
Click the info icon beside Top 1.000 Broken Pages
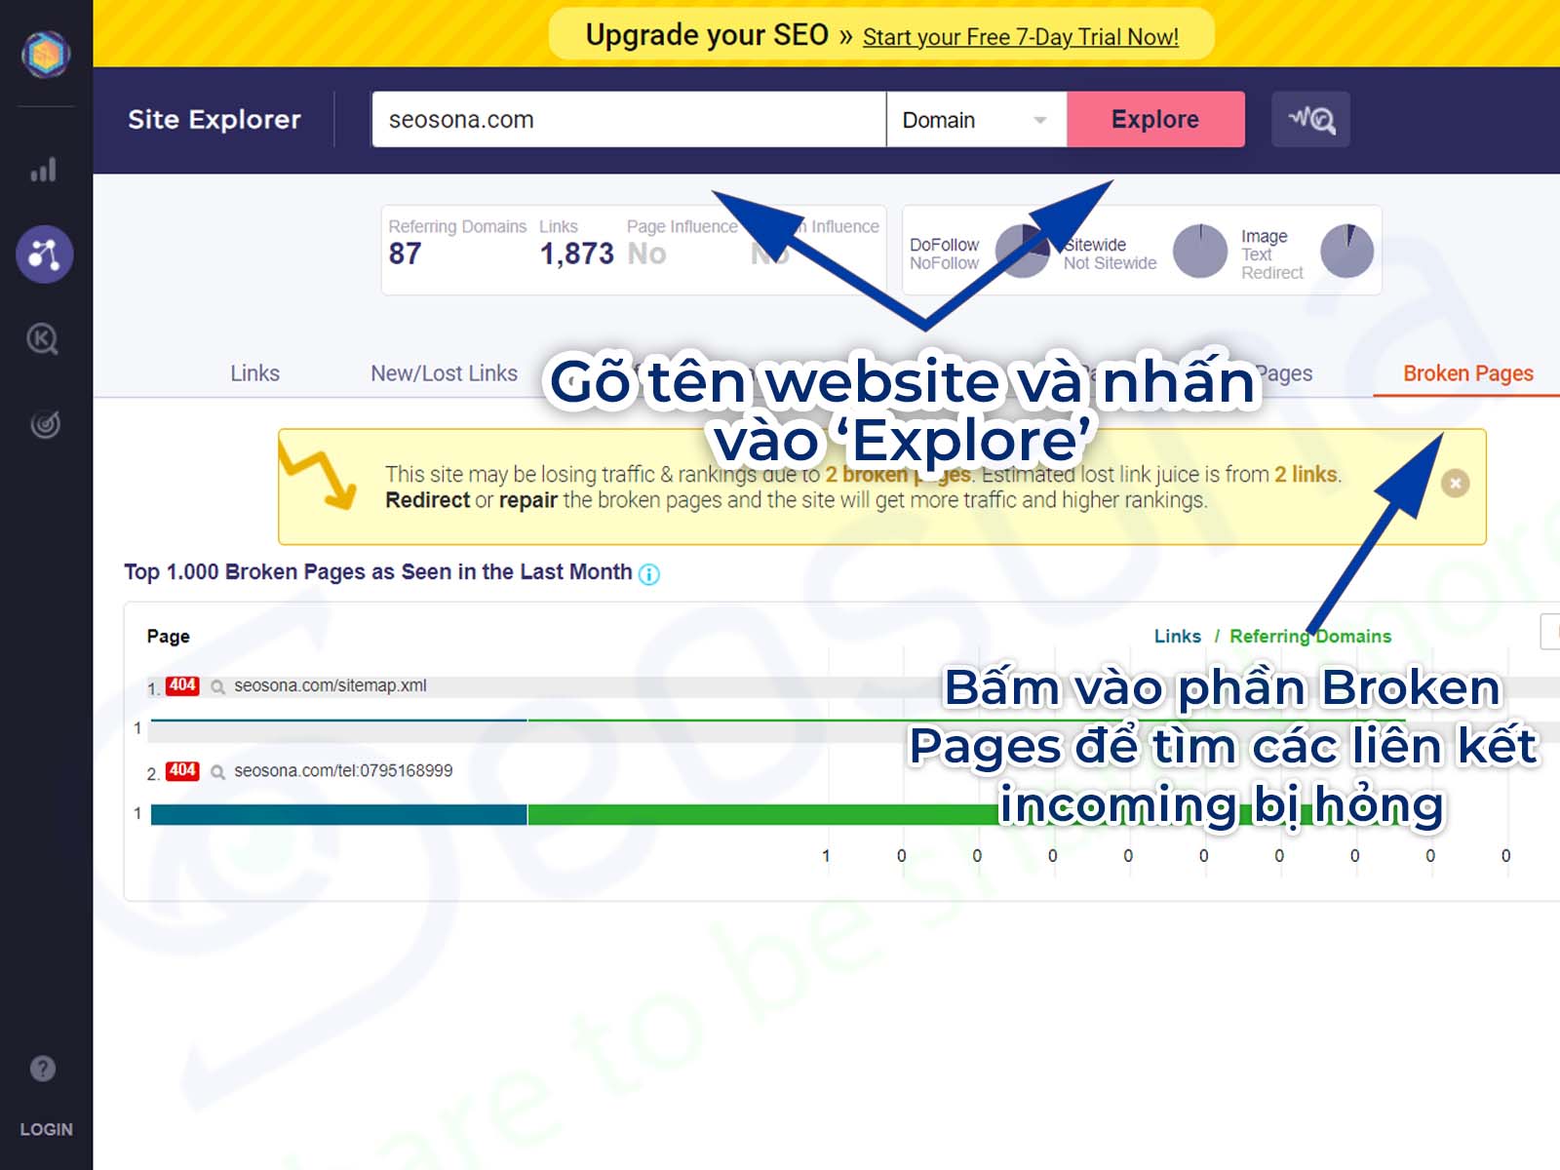648,574
